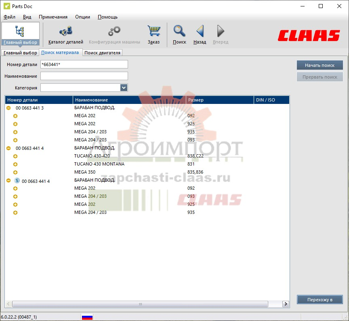Collapse the 00 0663 441 3 group
Screen dimensions: 349x321
click(x=8, y=108)
